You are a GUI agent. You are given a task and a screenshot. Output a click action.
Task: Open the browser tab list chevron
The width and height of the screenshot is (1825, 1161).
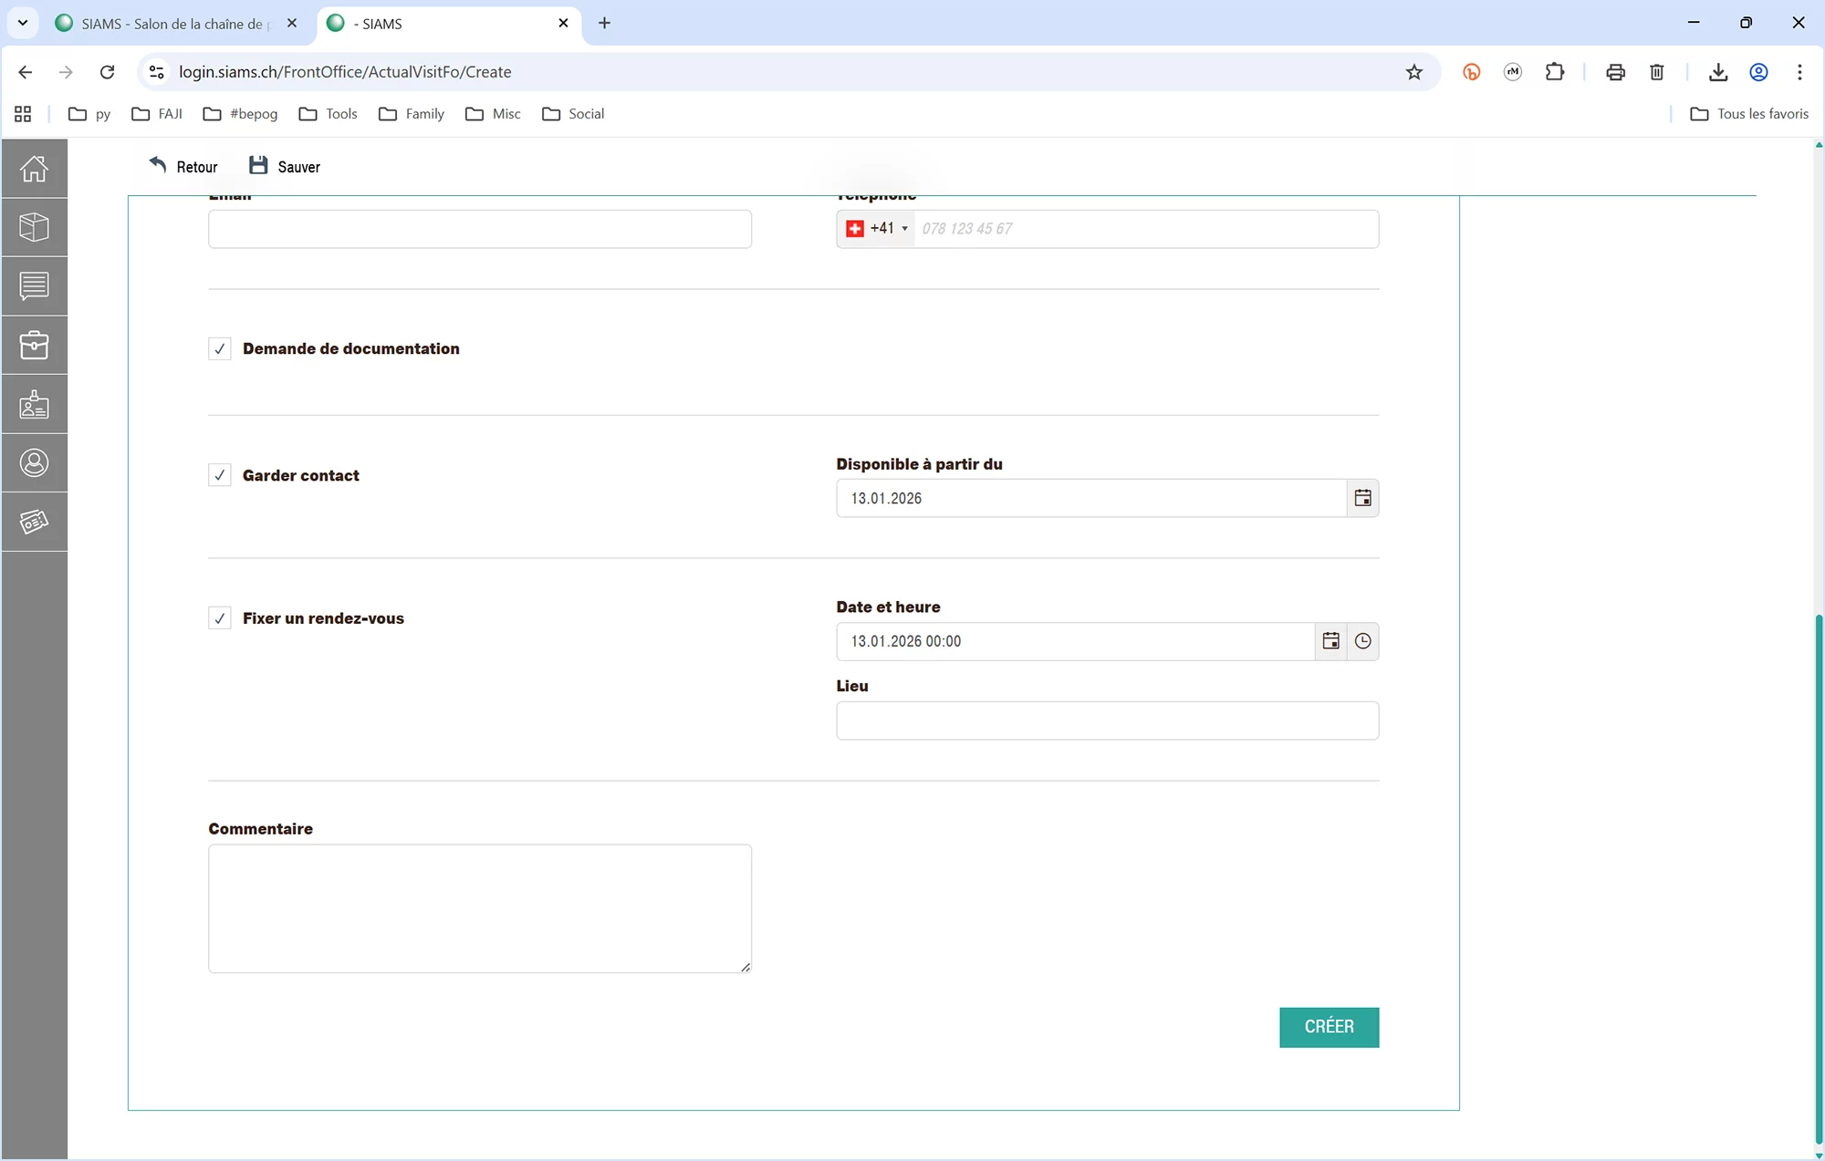23,23
